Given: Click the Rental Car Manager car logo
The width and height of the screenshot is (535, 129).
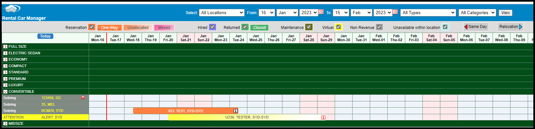Looking at the screenshot, I should [12, 9].
